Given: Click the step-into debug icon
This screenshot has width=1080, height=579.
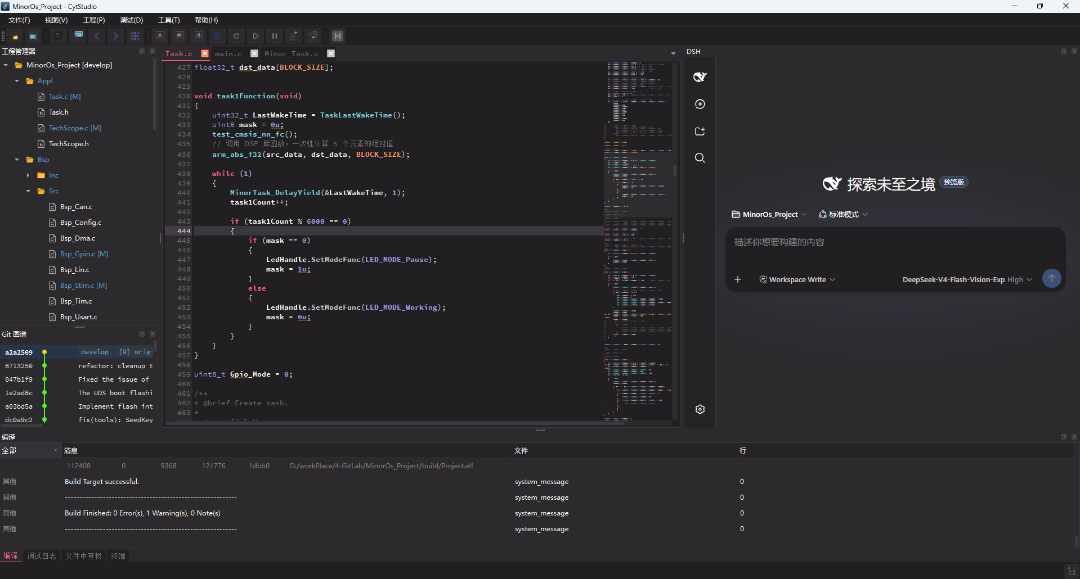Looking at the screenshot, I should (313, 36).
